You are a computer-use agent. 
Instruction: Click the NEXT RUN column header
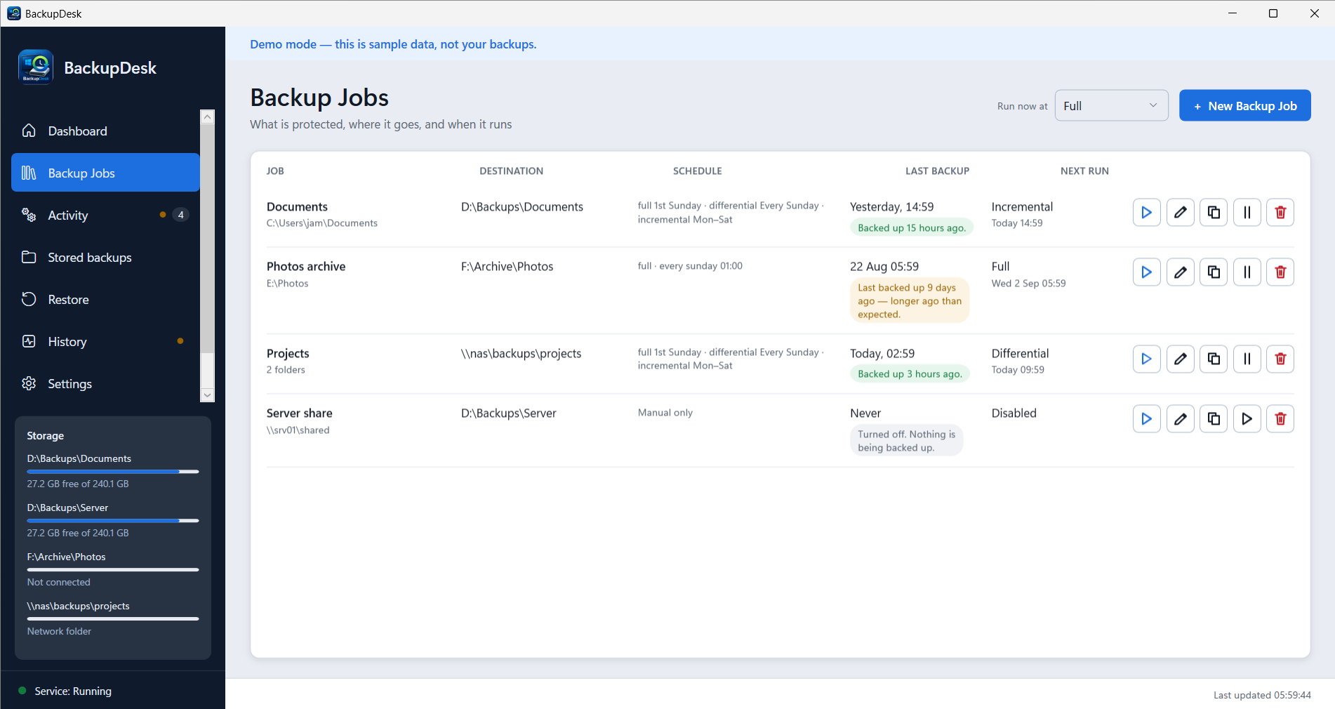pyautogui.click(x=1084, y=171)
